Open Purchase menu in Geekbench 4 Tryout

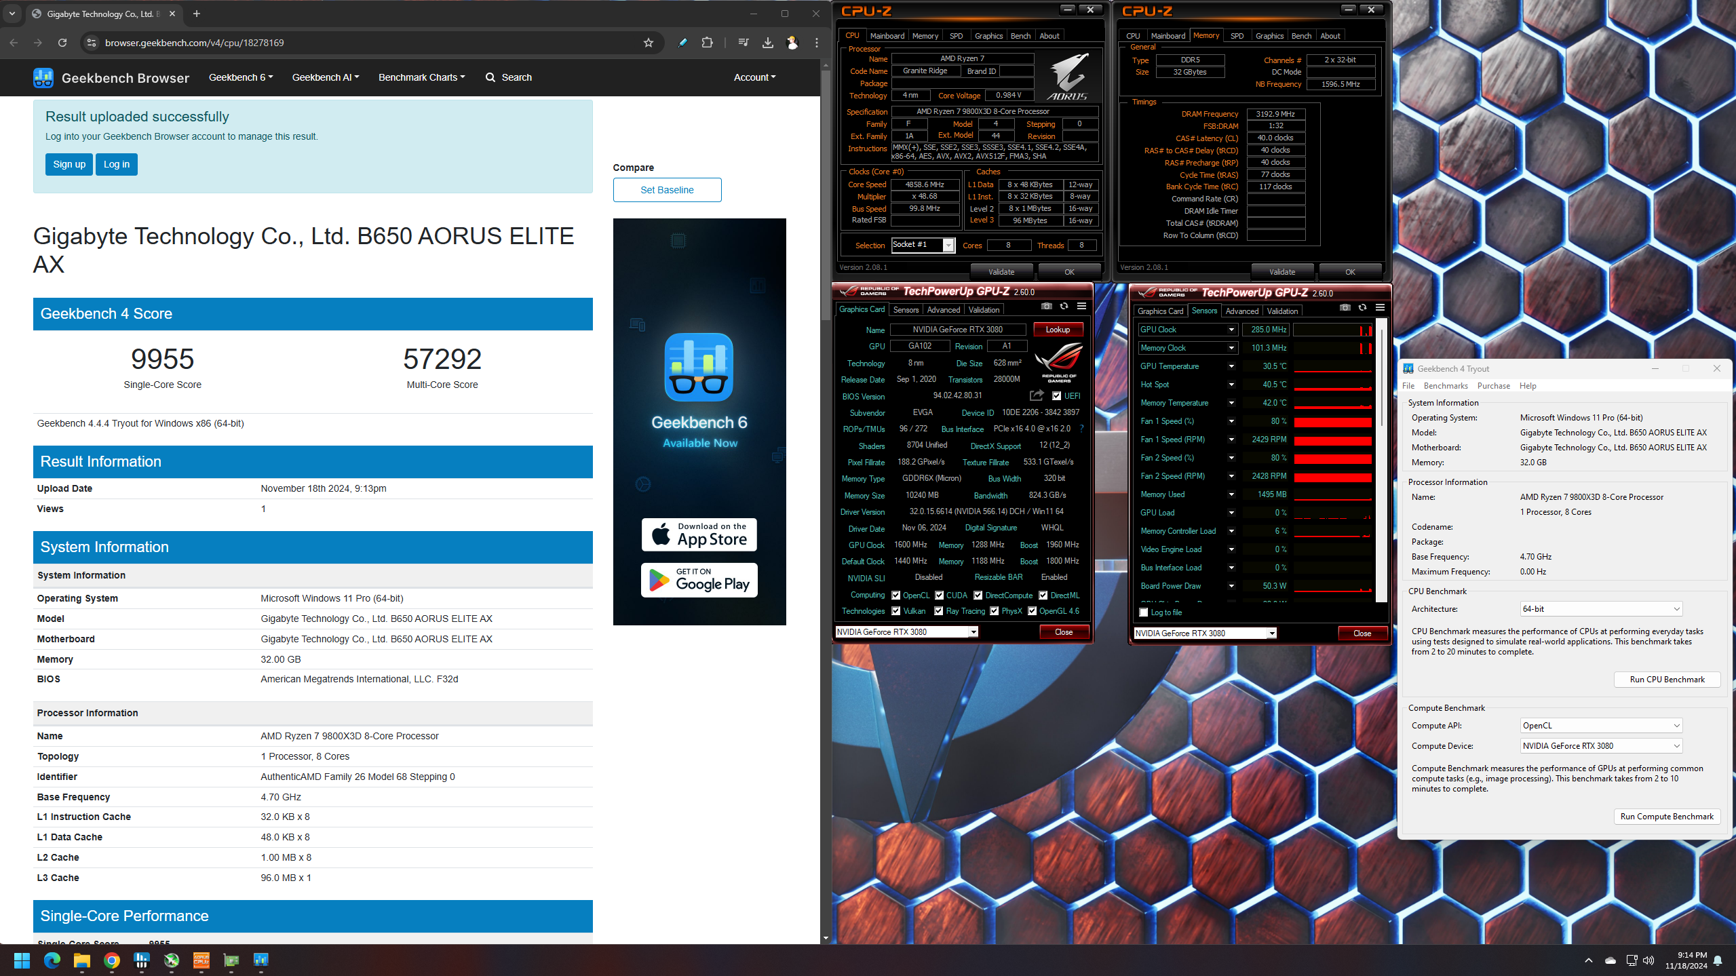click(x=1494, y=386)
